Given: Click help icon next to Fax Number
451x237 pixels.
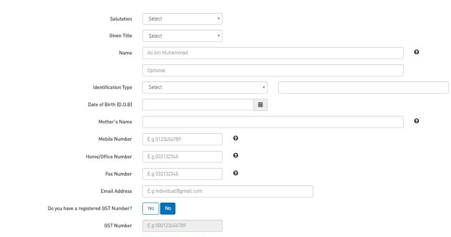Looking at the screenshot, I should click(x=236, y=173).
